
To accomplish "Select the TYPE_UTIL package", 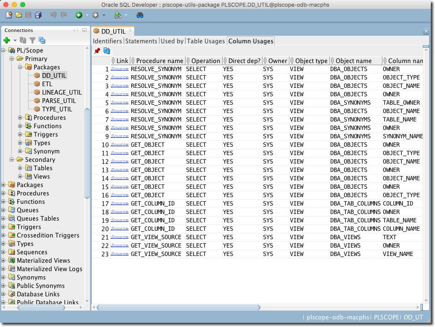I will tap(57, 109).
